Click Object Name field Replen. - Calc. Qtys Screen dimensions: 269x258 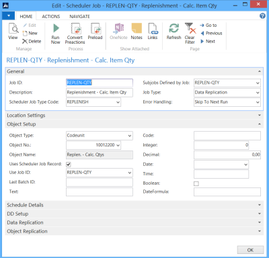point(100,155)
